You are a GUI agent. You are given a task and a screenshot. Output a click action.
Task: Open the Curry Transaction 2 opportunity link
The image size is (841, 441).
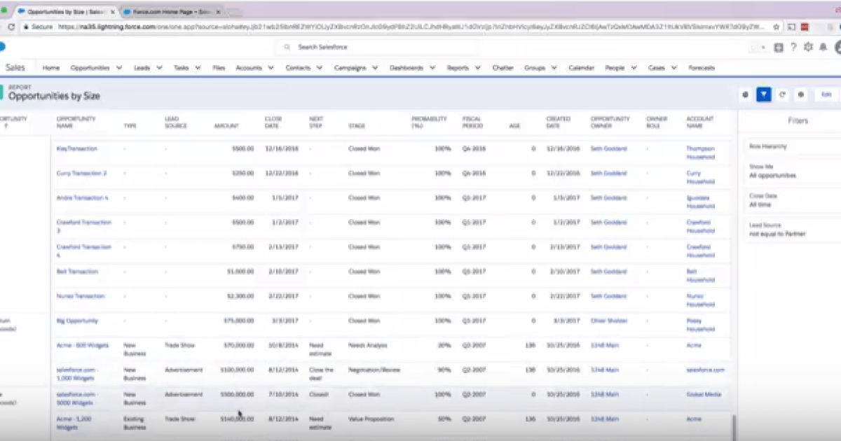(x=81, y=173)
